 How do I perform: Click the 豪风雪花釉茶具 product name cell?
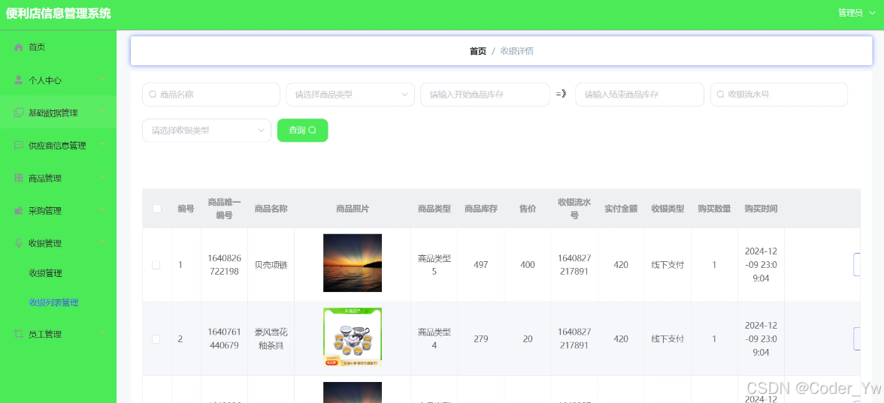point(271,339)
